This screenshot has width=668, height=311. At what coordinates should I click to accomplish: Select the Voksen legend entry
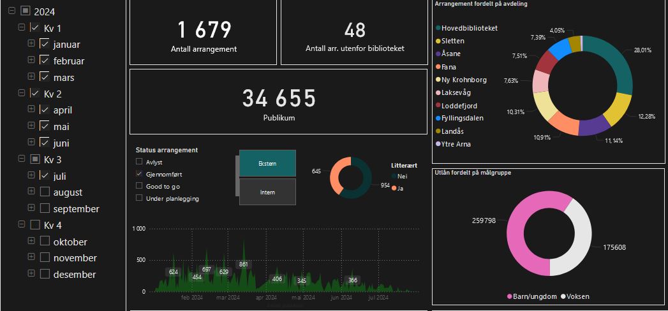(575, 296)
